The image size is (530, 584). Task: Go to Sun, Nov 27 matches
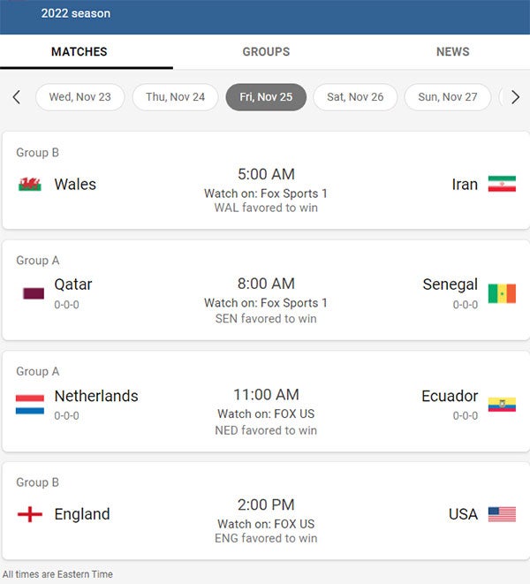point(447,97)
